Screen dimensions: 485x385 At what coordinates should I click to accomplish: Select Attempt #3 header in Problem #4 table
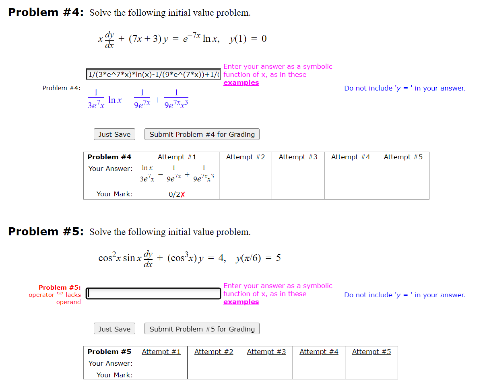[x=298, y=157]
